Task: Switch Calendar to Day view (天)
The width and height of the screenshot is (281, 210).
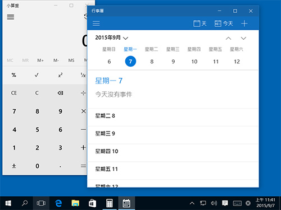Action: (200, 24)
